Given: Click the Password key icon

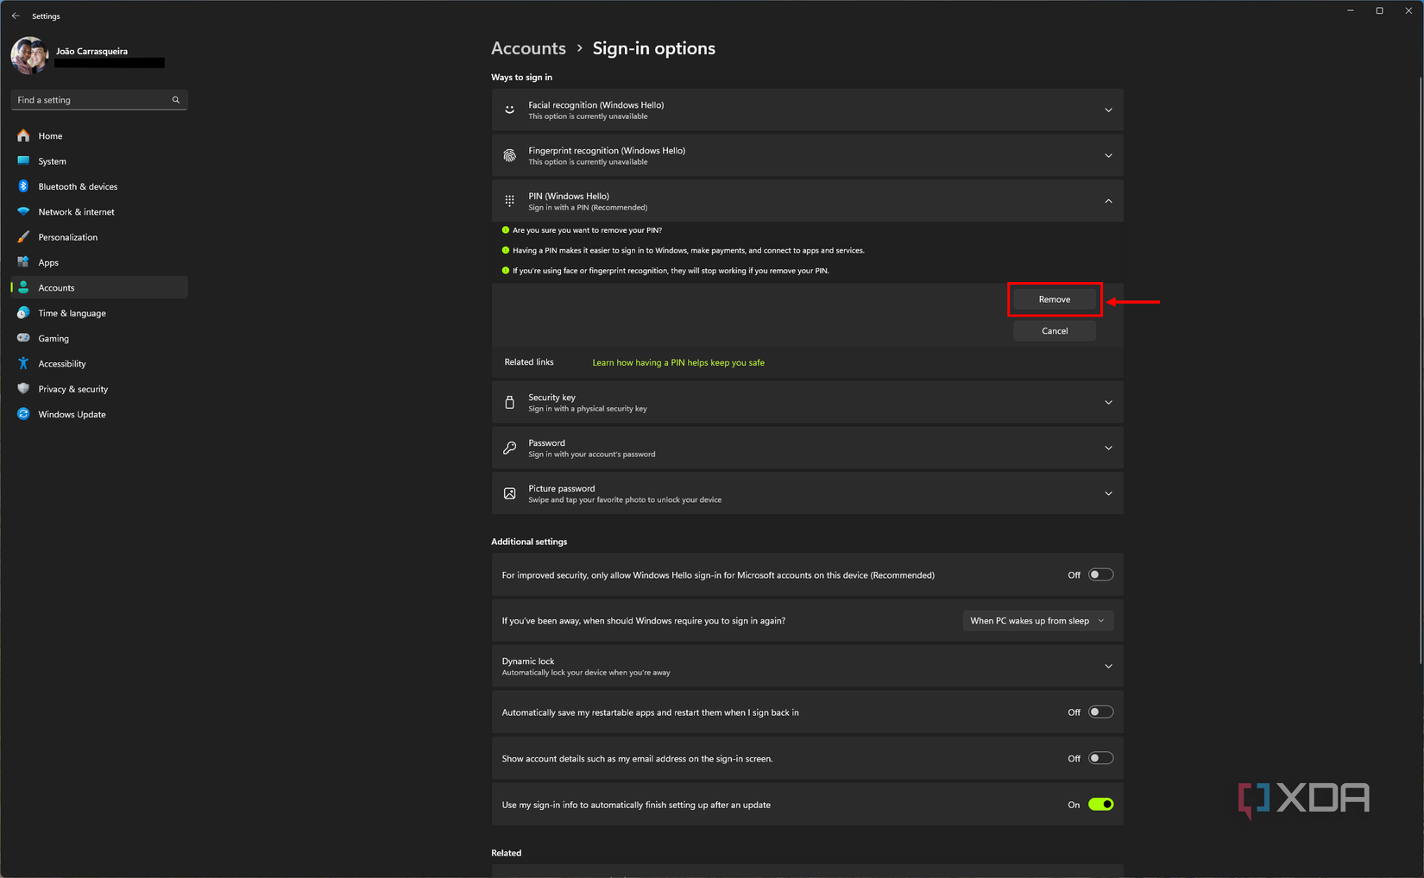Looking at the screenshot, I should pos(510,448).
